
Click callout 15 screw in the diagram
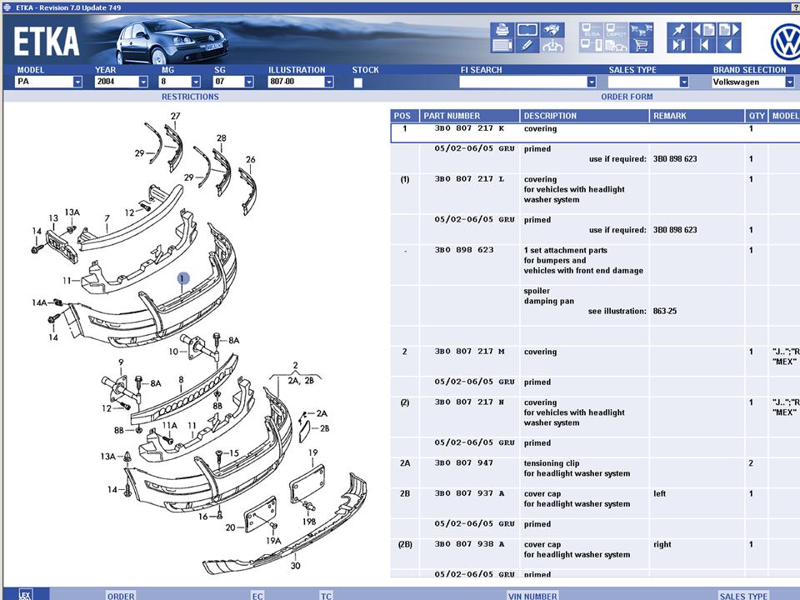(234, 453)
